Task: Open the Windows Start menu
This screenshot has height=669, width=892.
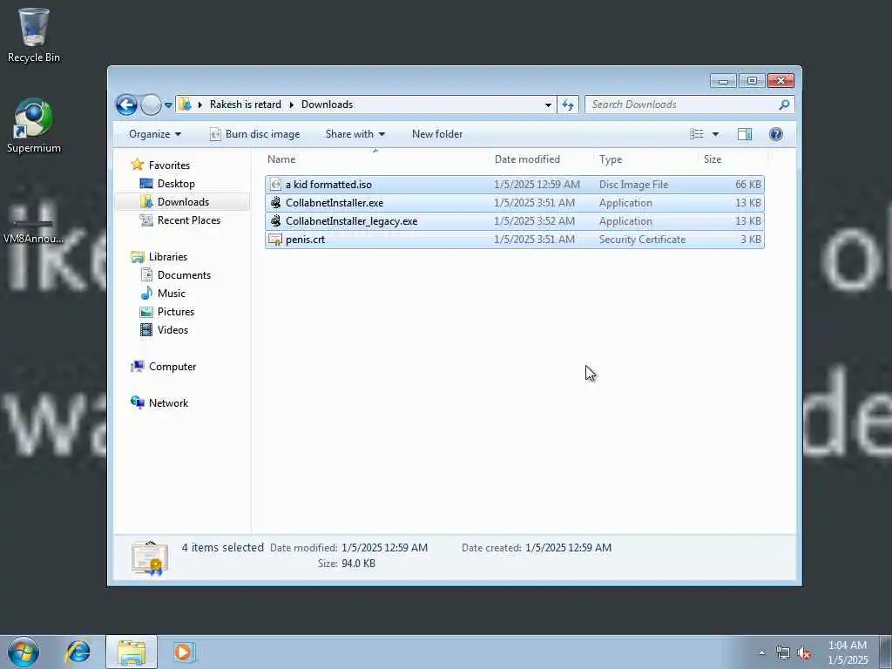Action: tap(24, 652)
